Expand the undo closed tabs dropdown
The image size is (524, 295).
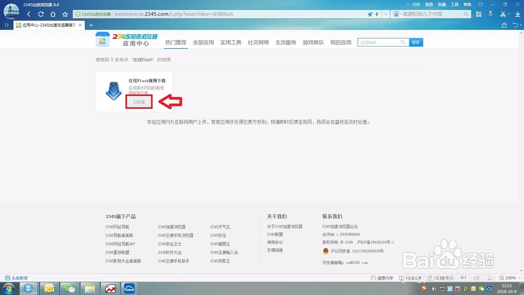tap(521, 25)
